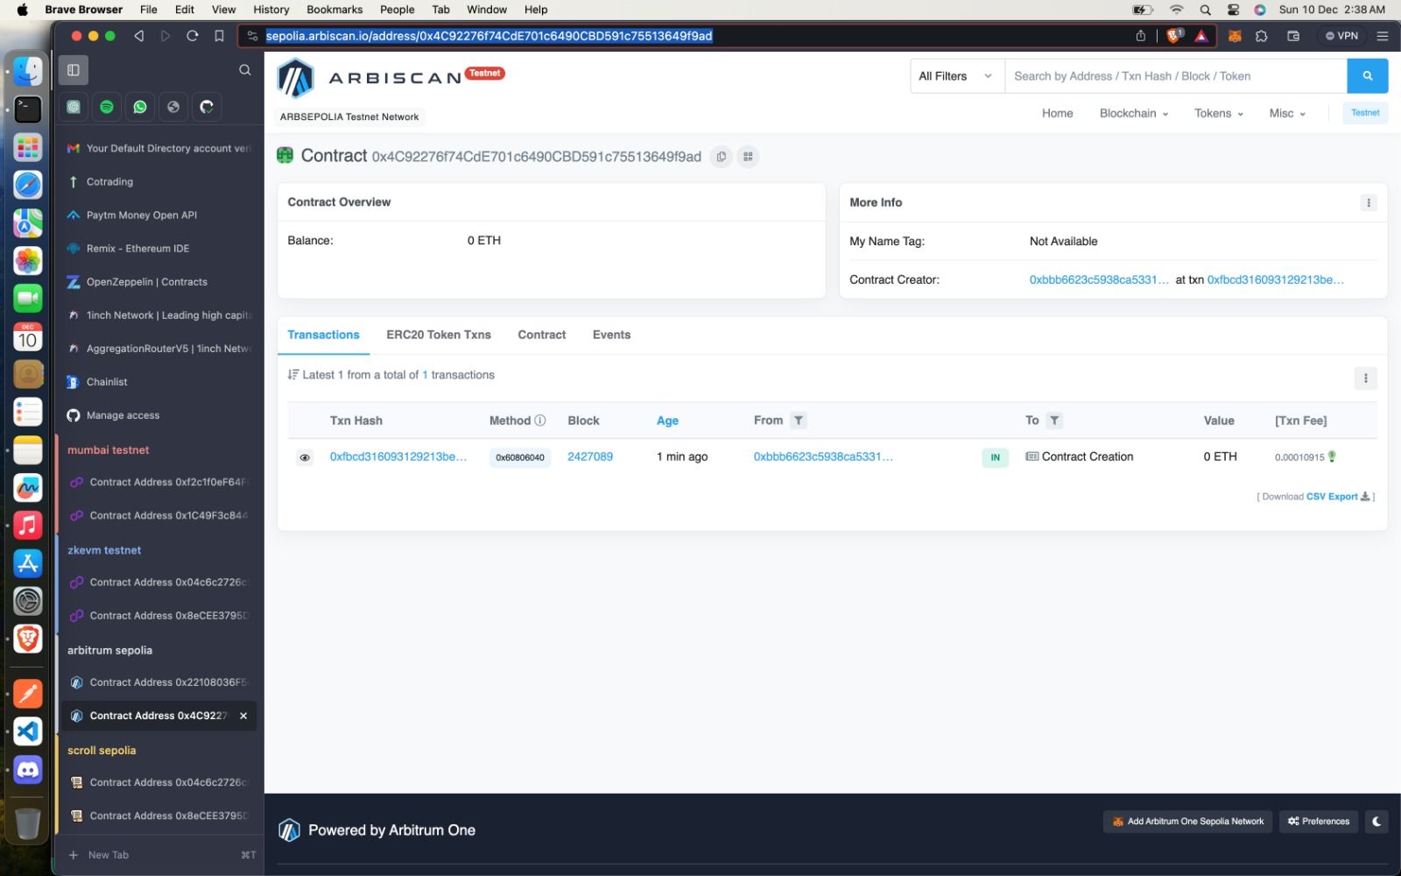Open the To column filter
The width and height of the screenshot is (1401, 876).
point(1054,420)
